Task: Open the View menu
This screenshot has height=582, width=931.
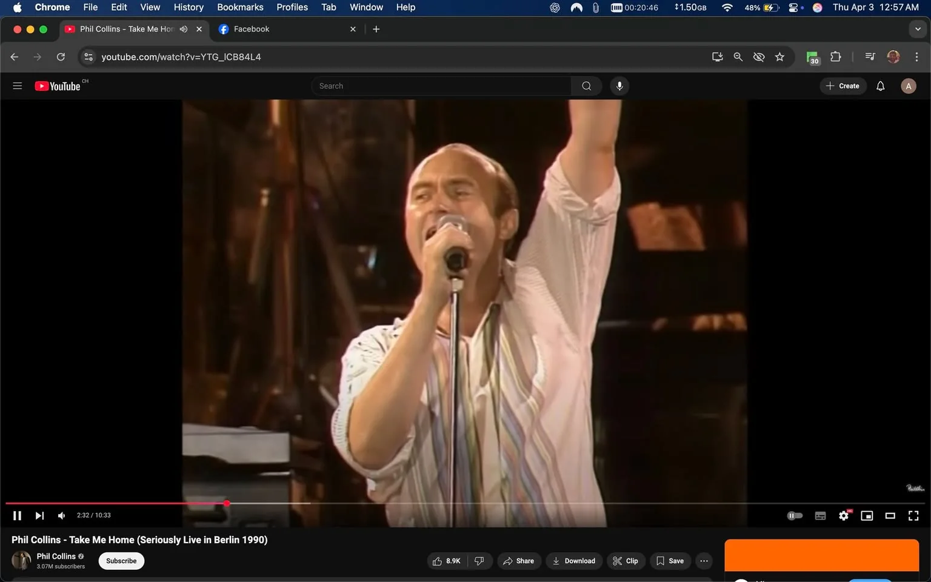Action: click(150, 7)
